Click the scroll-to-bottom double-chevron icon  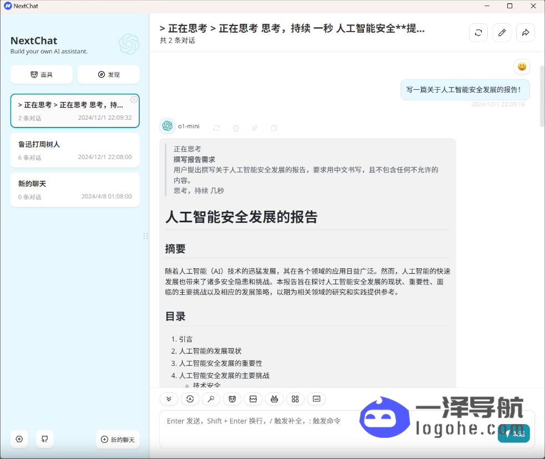(x=169, y=399)
